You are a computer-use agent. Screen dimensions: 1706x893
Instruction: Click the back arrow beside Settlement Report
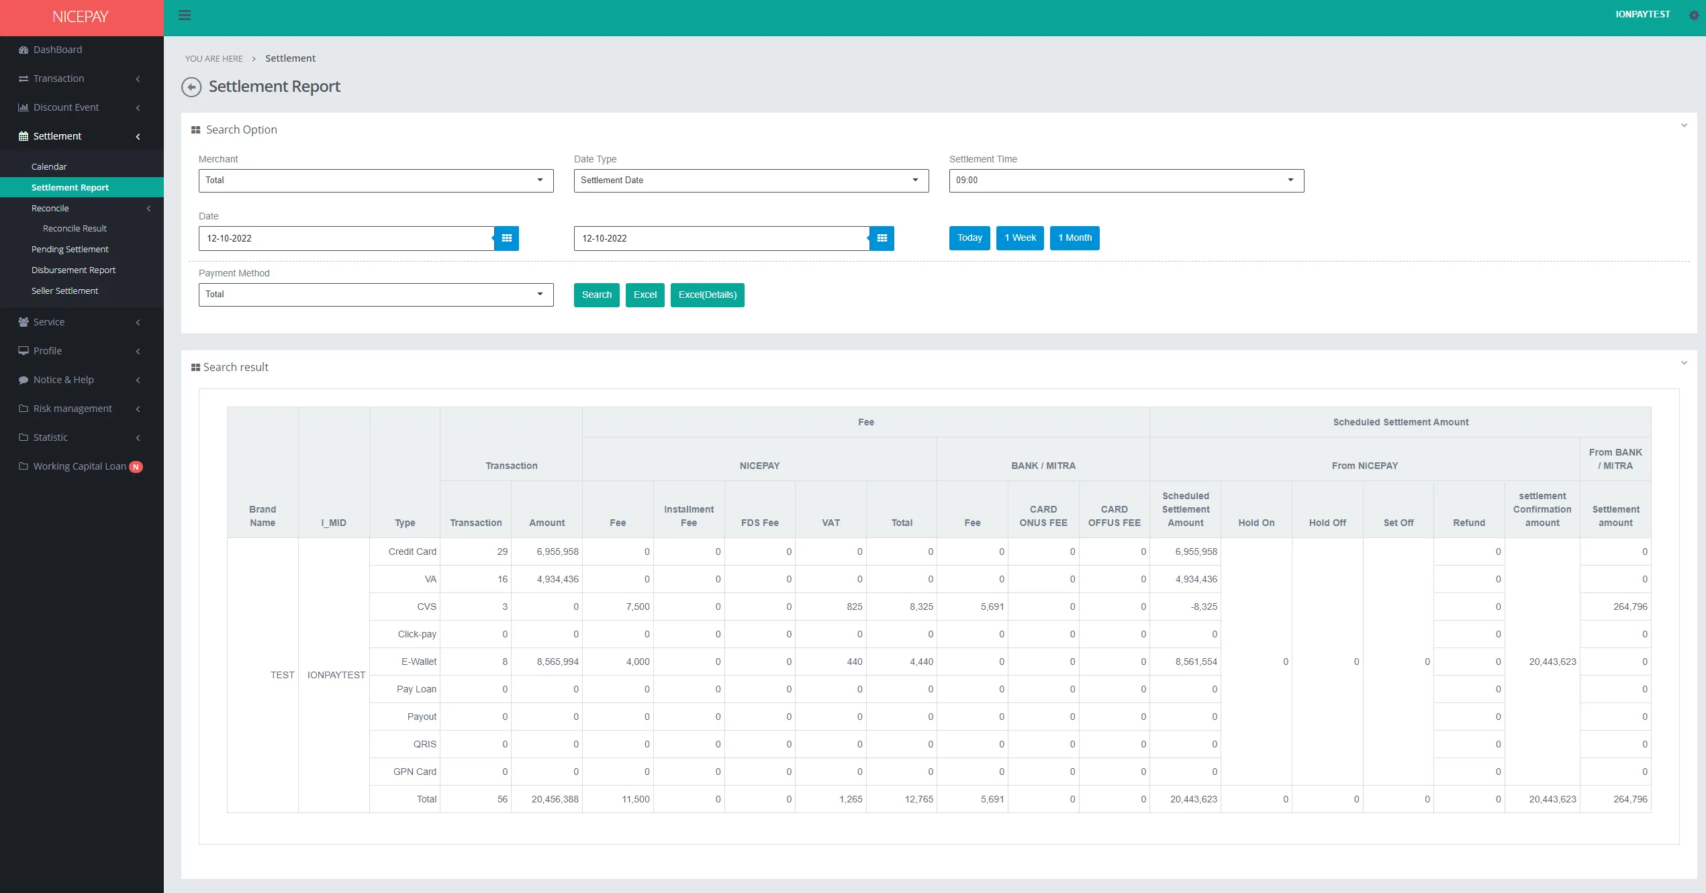(x=191, y=87)
